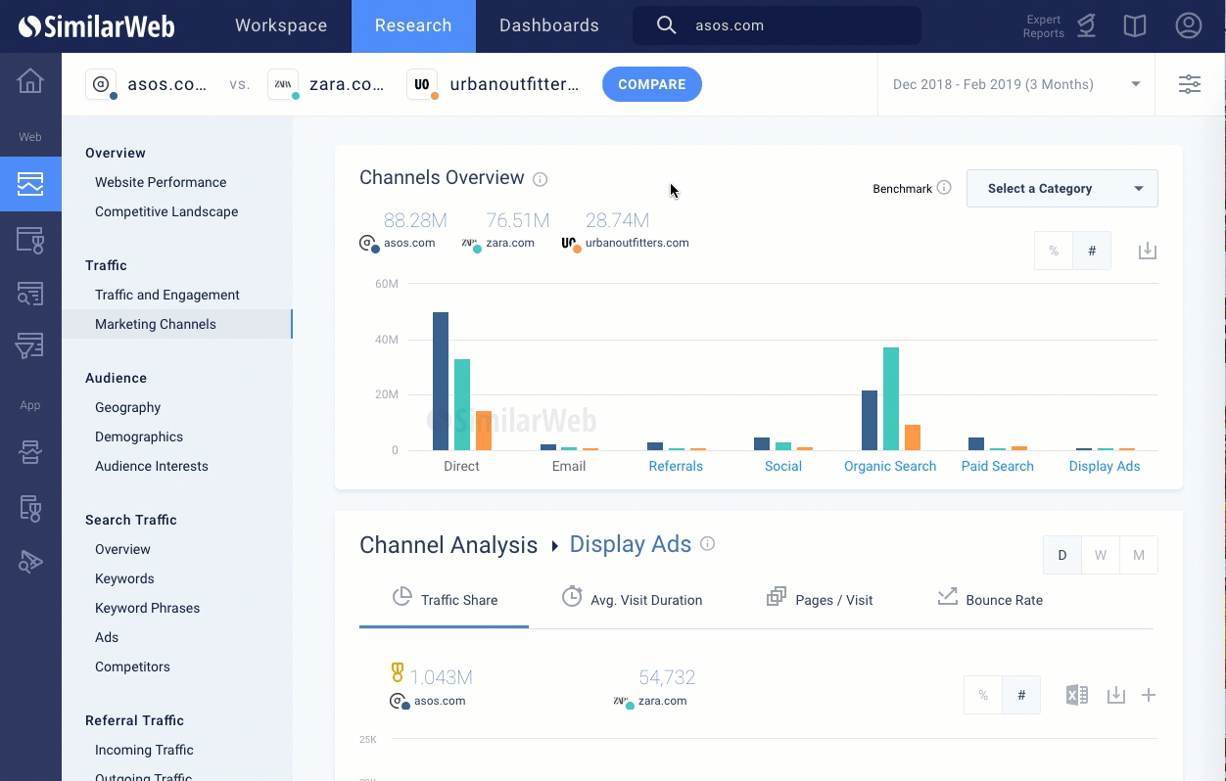Toggle zara.com legend in Channels Overview
The width and height of the screenshot is (1226, 781).
tap(498, 243)
